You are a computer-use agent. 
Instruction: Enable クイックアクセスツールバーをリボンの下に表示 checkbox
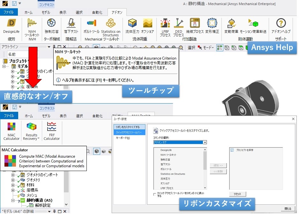click(155, 194)
